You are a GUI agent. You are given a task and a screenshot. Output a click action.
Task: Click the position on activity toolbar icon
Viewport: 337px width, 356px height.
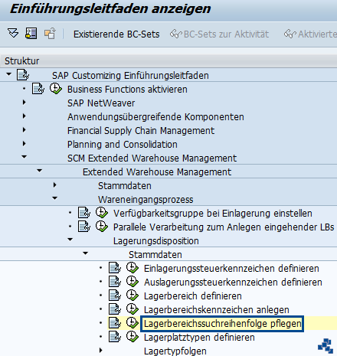click(31, 34)
